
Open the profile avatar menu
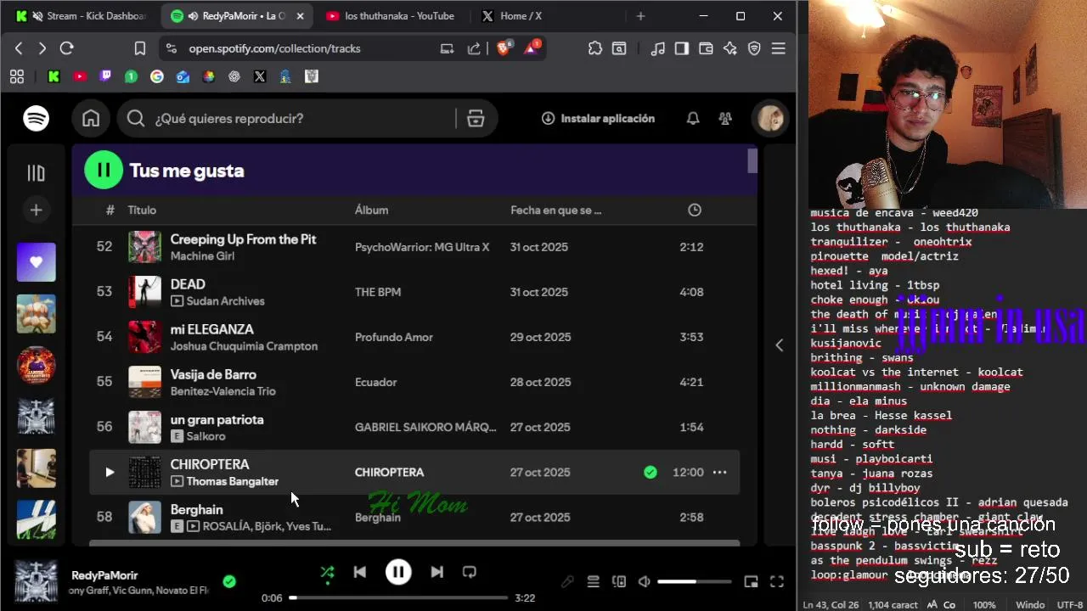770,119
